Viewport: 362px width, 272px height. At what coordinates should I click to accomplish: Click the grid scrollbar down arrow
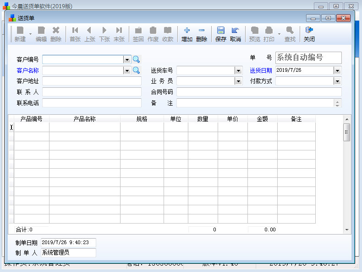pyautogui.click(x=347, y=229)
